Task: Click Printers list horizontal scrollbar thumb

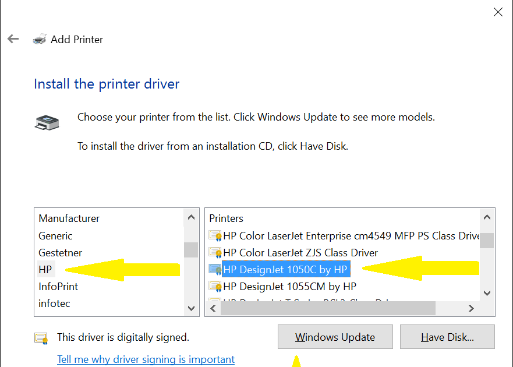Action: click(x=328, y=308)
